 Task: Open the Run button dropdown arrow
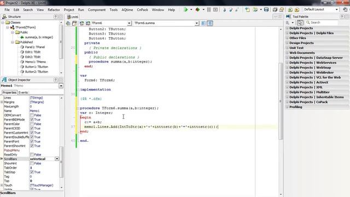(191, 10)
